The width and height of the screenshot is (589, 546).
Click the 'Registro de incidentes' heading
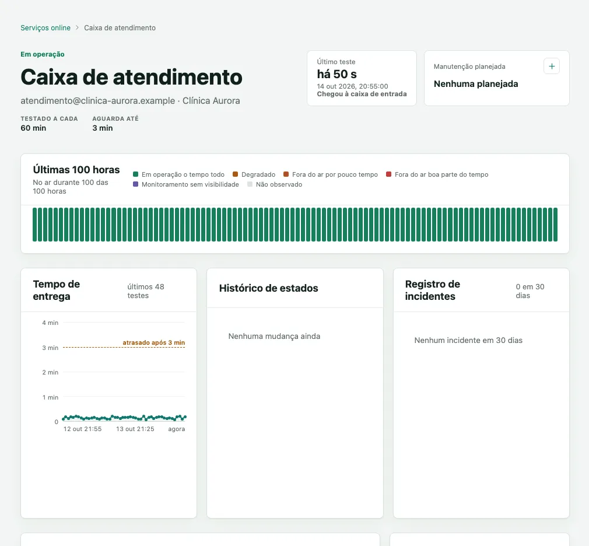(x=433, y=290)
